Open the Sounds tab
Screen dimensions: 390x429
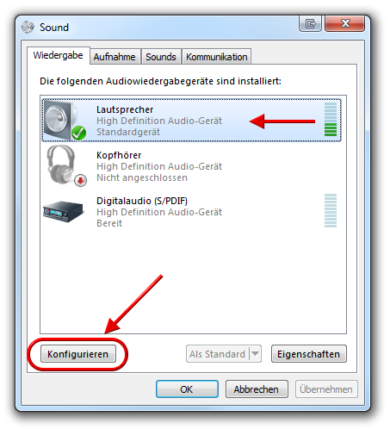[x=161, y=57]
